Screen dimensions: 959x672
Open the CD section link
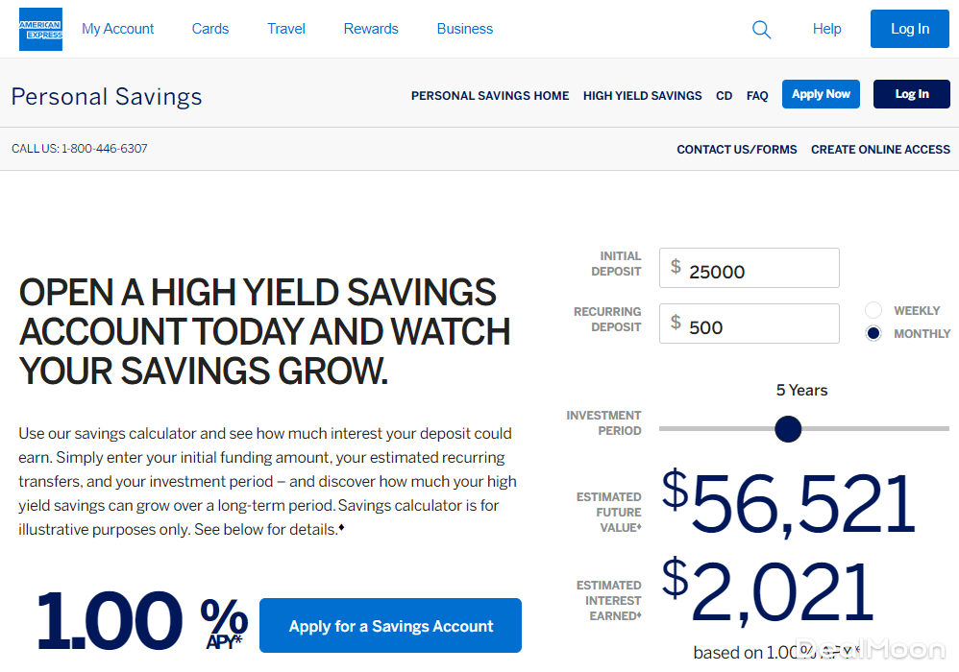click(x=724, y=96)
